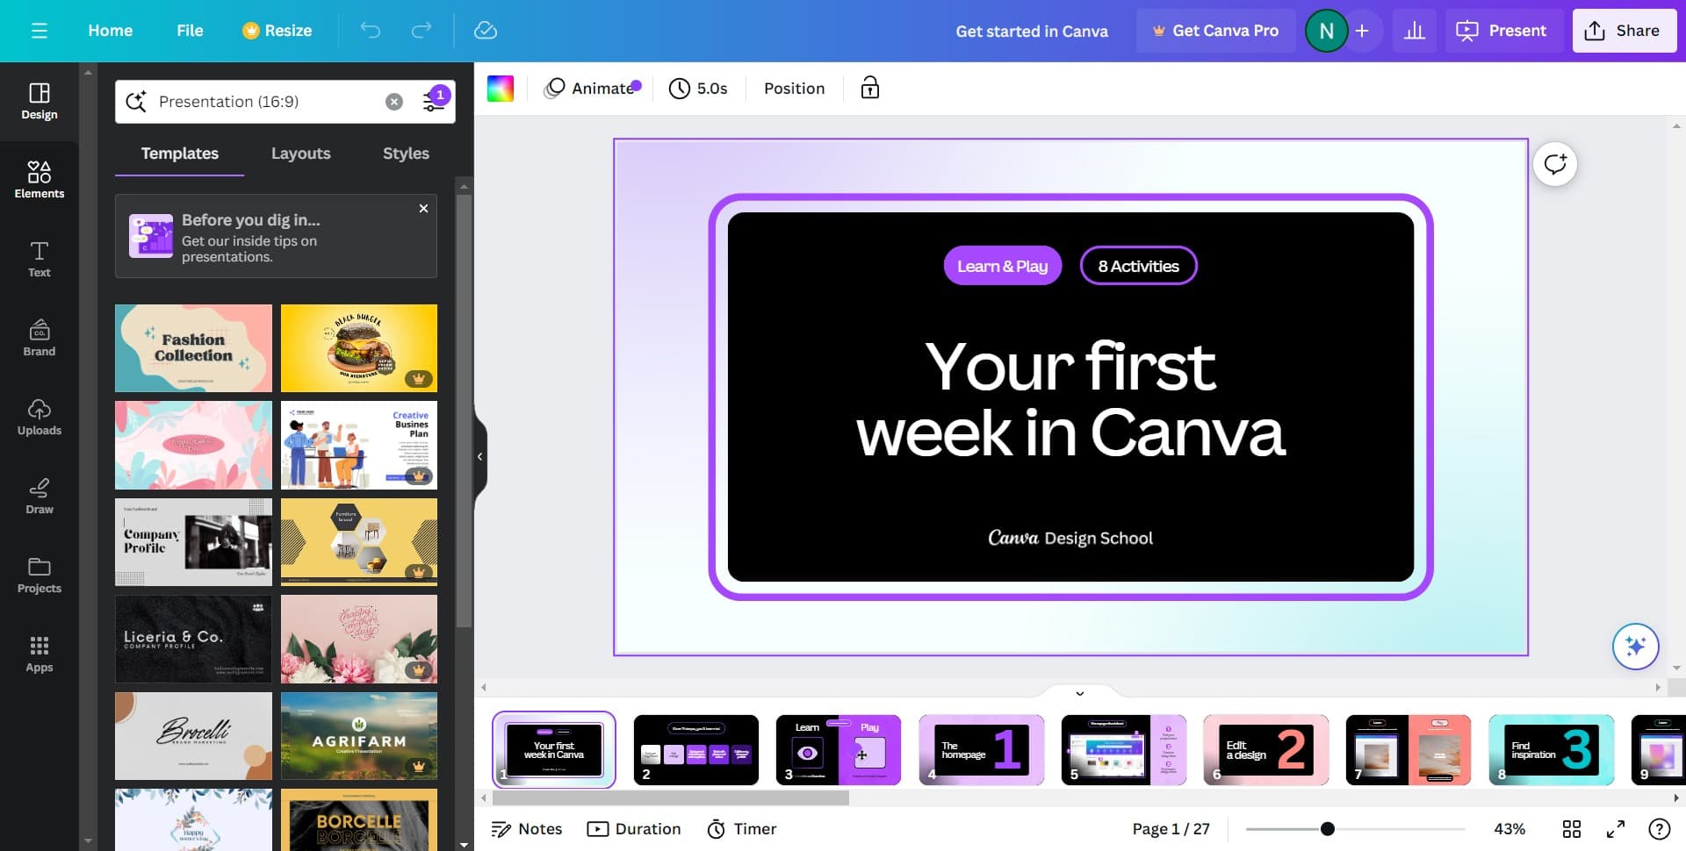
Task: Click the undo arrow
Action: click(371, 31)
